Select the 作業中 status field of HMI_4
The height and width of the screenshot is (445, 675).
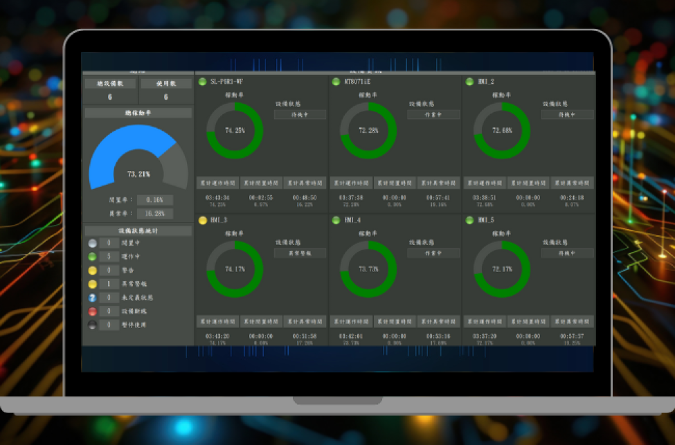[433, 253]
